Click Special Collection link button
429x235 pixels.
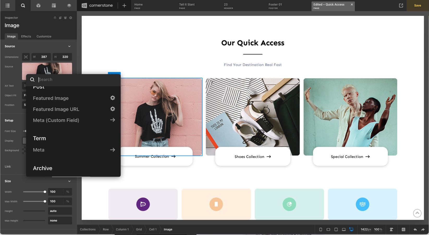pyautogui.click(x=350, y=156)
